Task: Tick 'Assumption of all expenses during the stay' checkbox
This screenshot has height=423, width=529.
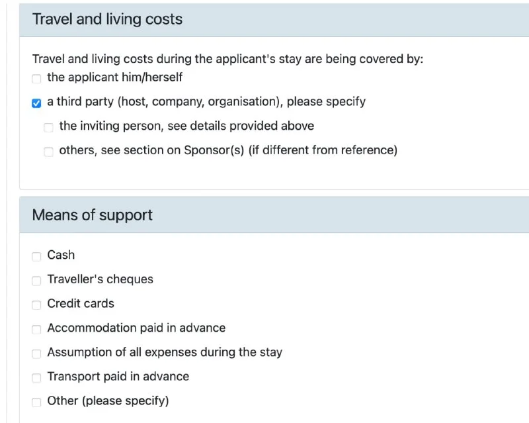Action: [36, 353]
